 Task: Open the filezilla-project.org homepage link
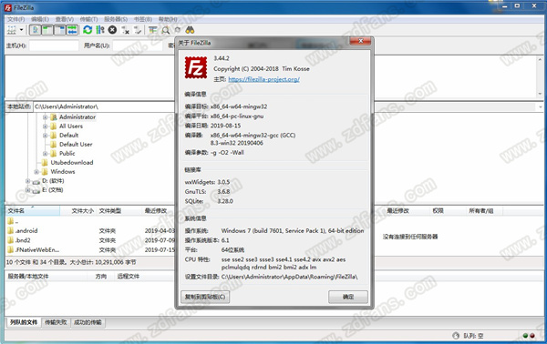point(263,79)
